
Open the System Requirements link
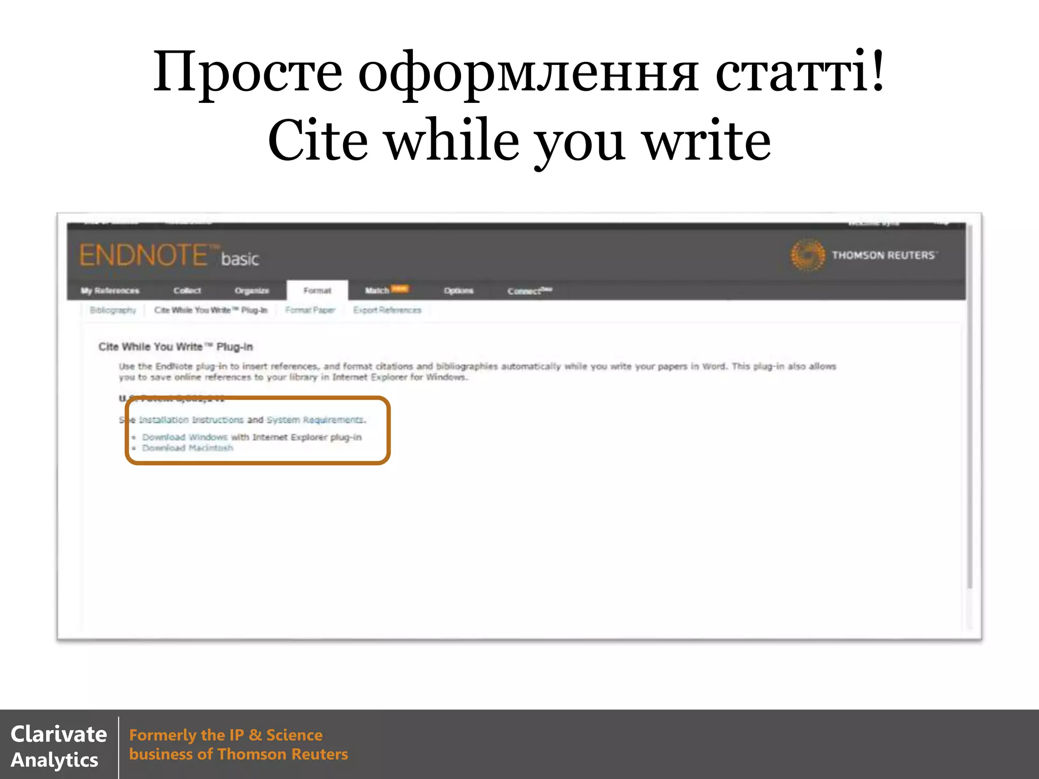(x=315, y=420)
